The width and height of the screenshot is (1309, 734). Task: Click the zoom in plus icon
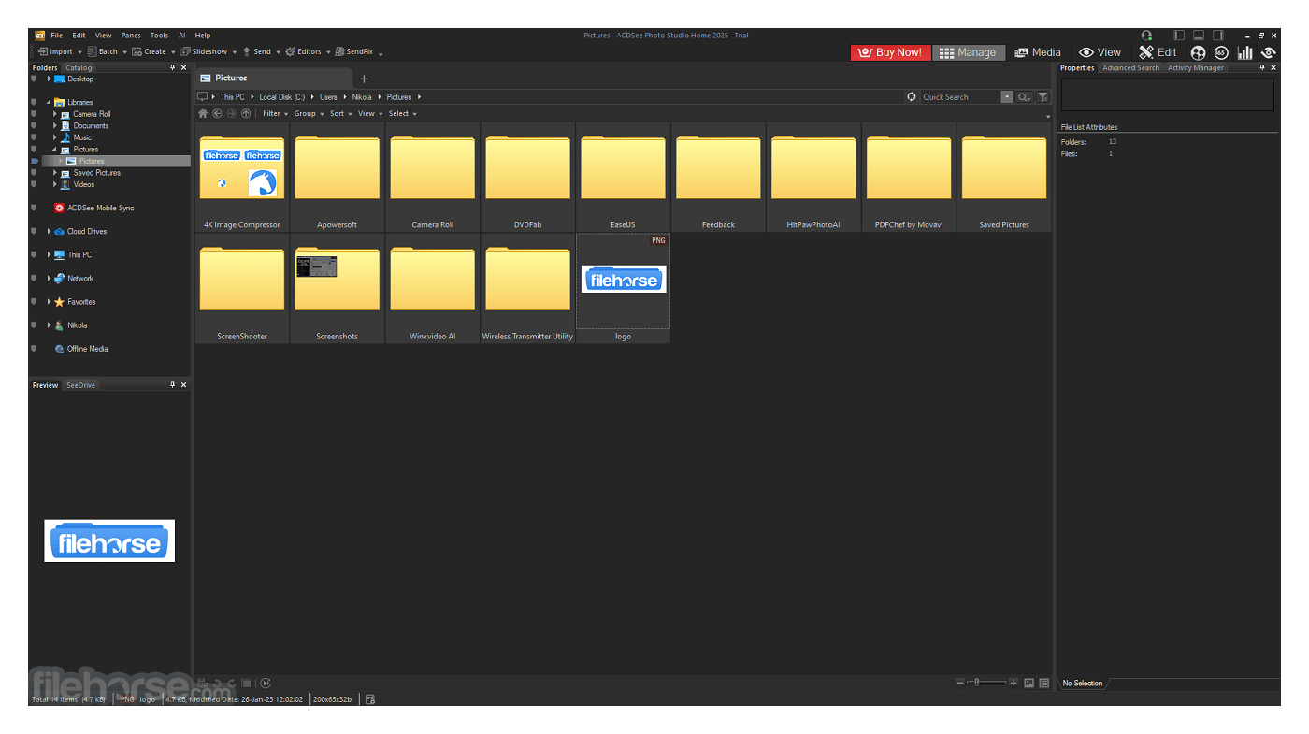[x=1014, y=684]
